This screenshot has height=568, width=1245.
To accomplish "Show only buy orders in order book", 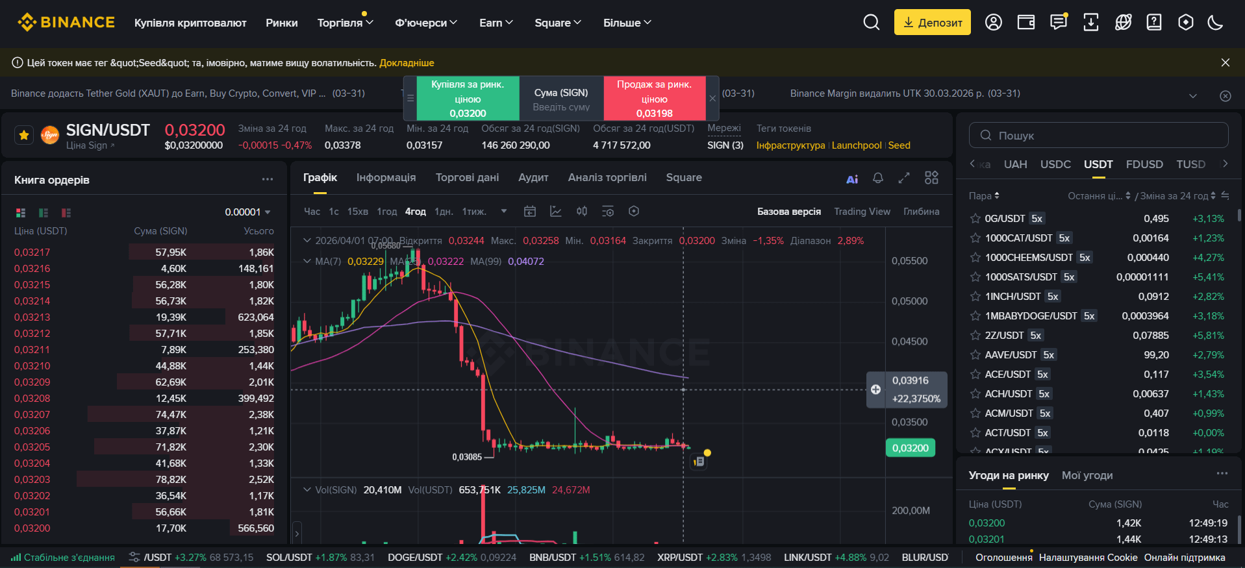I will (44, 213).
